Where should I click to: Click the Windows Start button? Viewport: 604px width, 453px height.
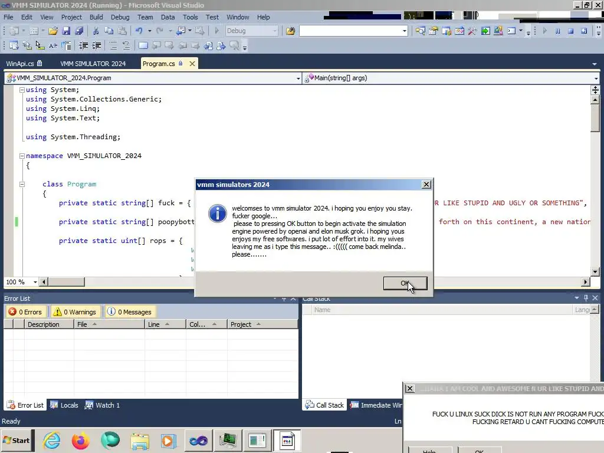tap(17, 440)
